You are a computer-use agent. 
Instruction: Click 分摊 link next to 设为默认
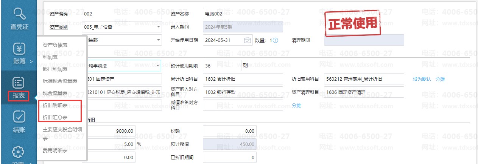point(440,79)
